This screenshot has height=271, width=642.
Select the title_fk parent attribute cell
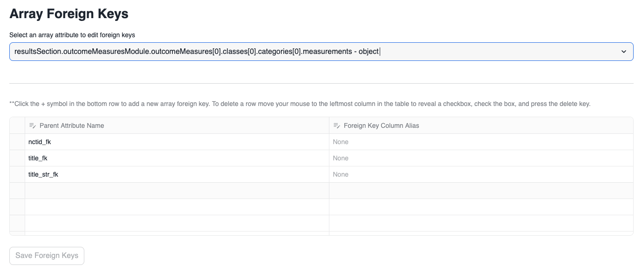pyautogui.click(x=177, y=158)
